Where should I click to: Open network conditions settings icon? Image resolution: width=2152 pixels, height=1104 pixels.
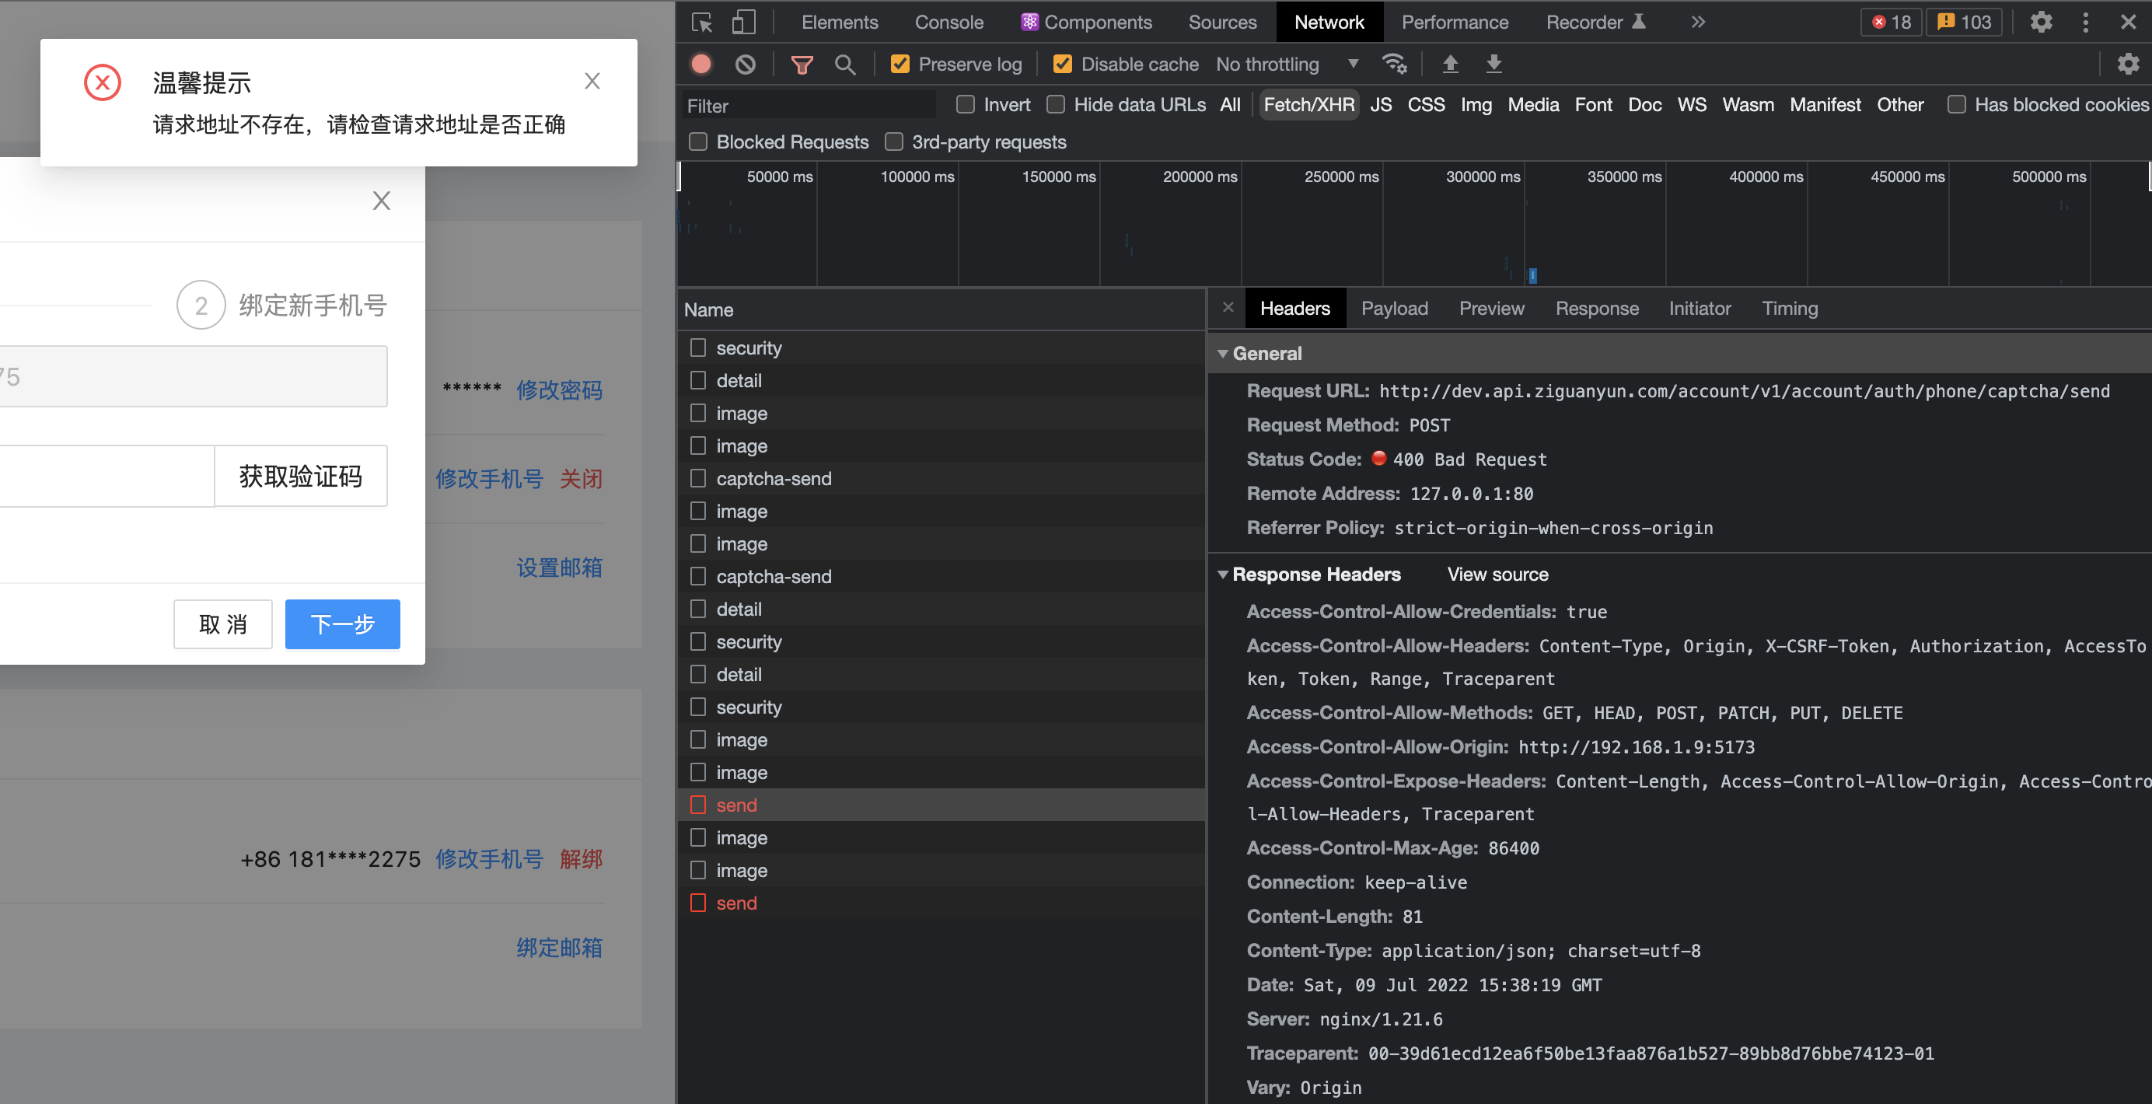click(x=1394, y=64)
